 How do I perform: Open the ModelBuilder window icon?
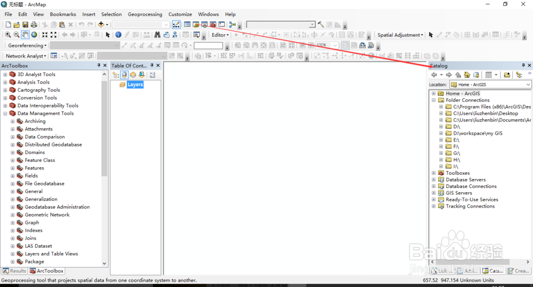coord(232,24)
